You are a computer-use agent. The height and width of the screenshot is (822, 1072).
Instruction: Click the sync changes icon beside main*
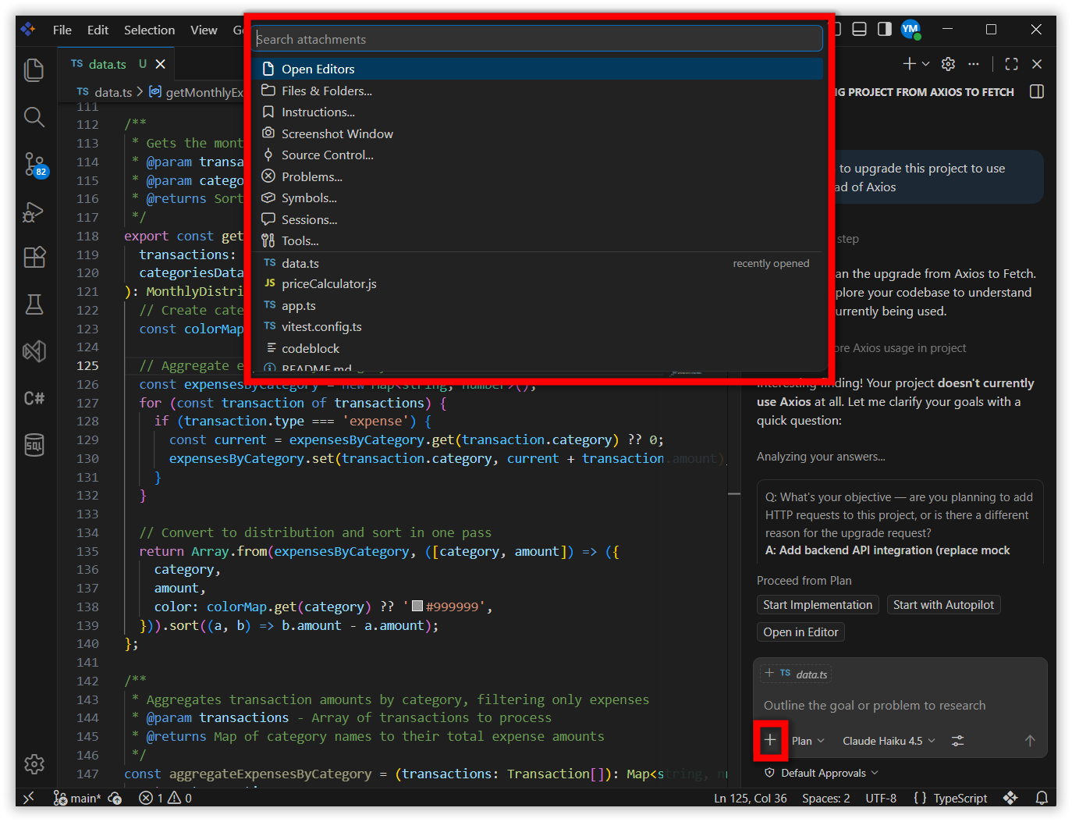click(115, 798)
